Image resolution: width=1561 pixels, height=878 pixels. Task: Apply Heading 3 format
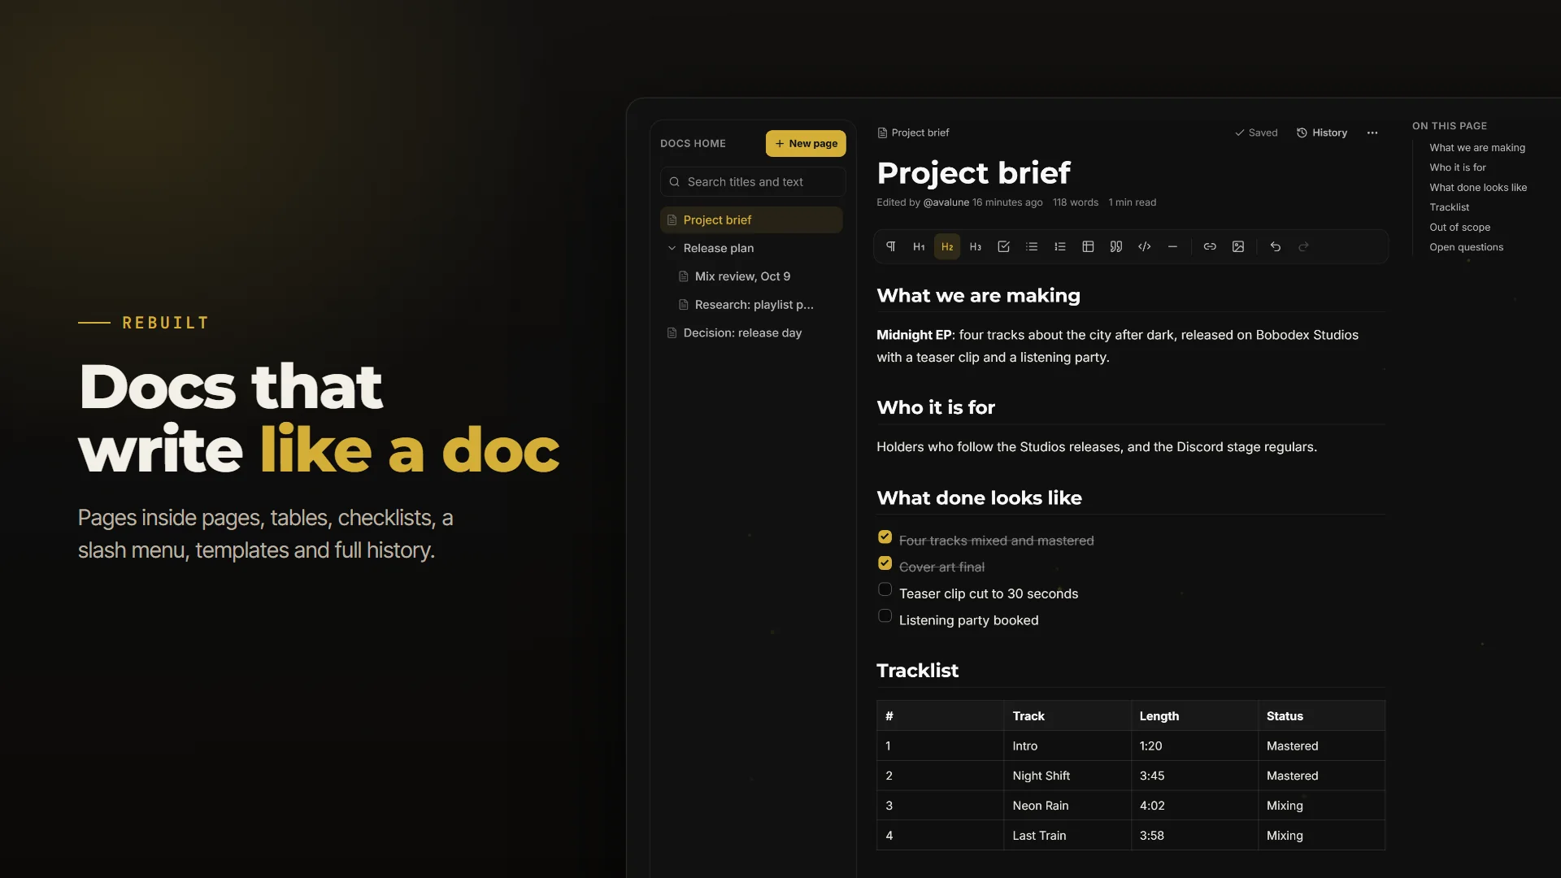pyautogui.click(x=976, y=246)
